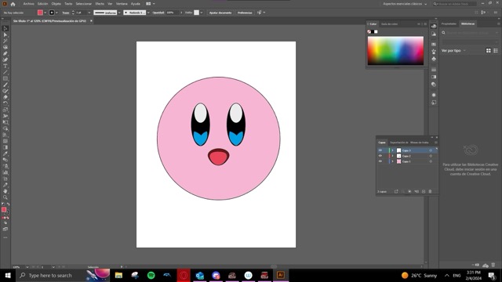
Task: Click the opacity value field
Action: [173, 13]
